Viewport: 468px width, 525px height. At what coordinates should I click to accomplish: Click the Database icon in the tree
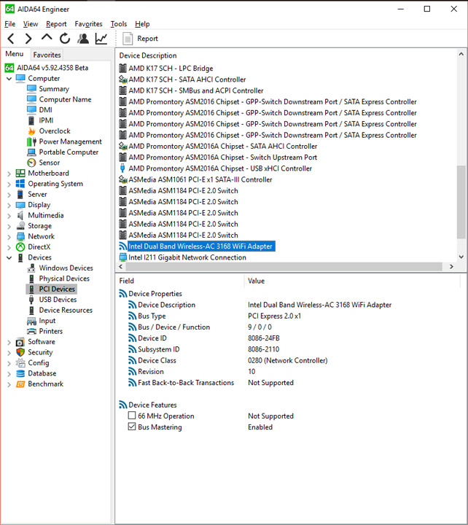point(20,373)
